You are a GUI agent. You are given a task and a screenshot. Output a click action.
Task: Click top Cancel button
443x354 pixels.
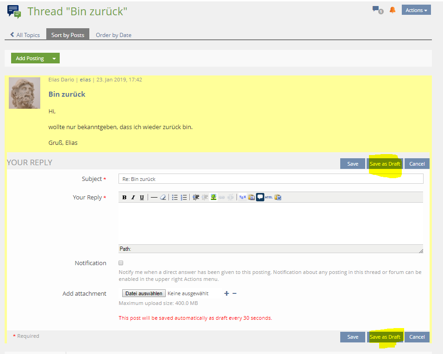point(417,164)
